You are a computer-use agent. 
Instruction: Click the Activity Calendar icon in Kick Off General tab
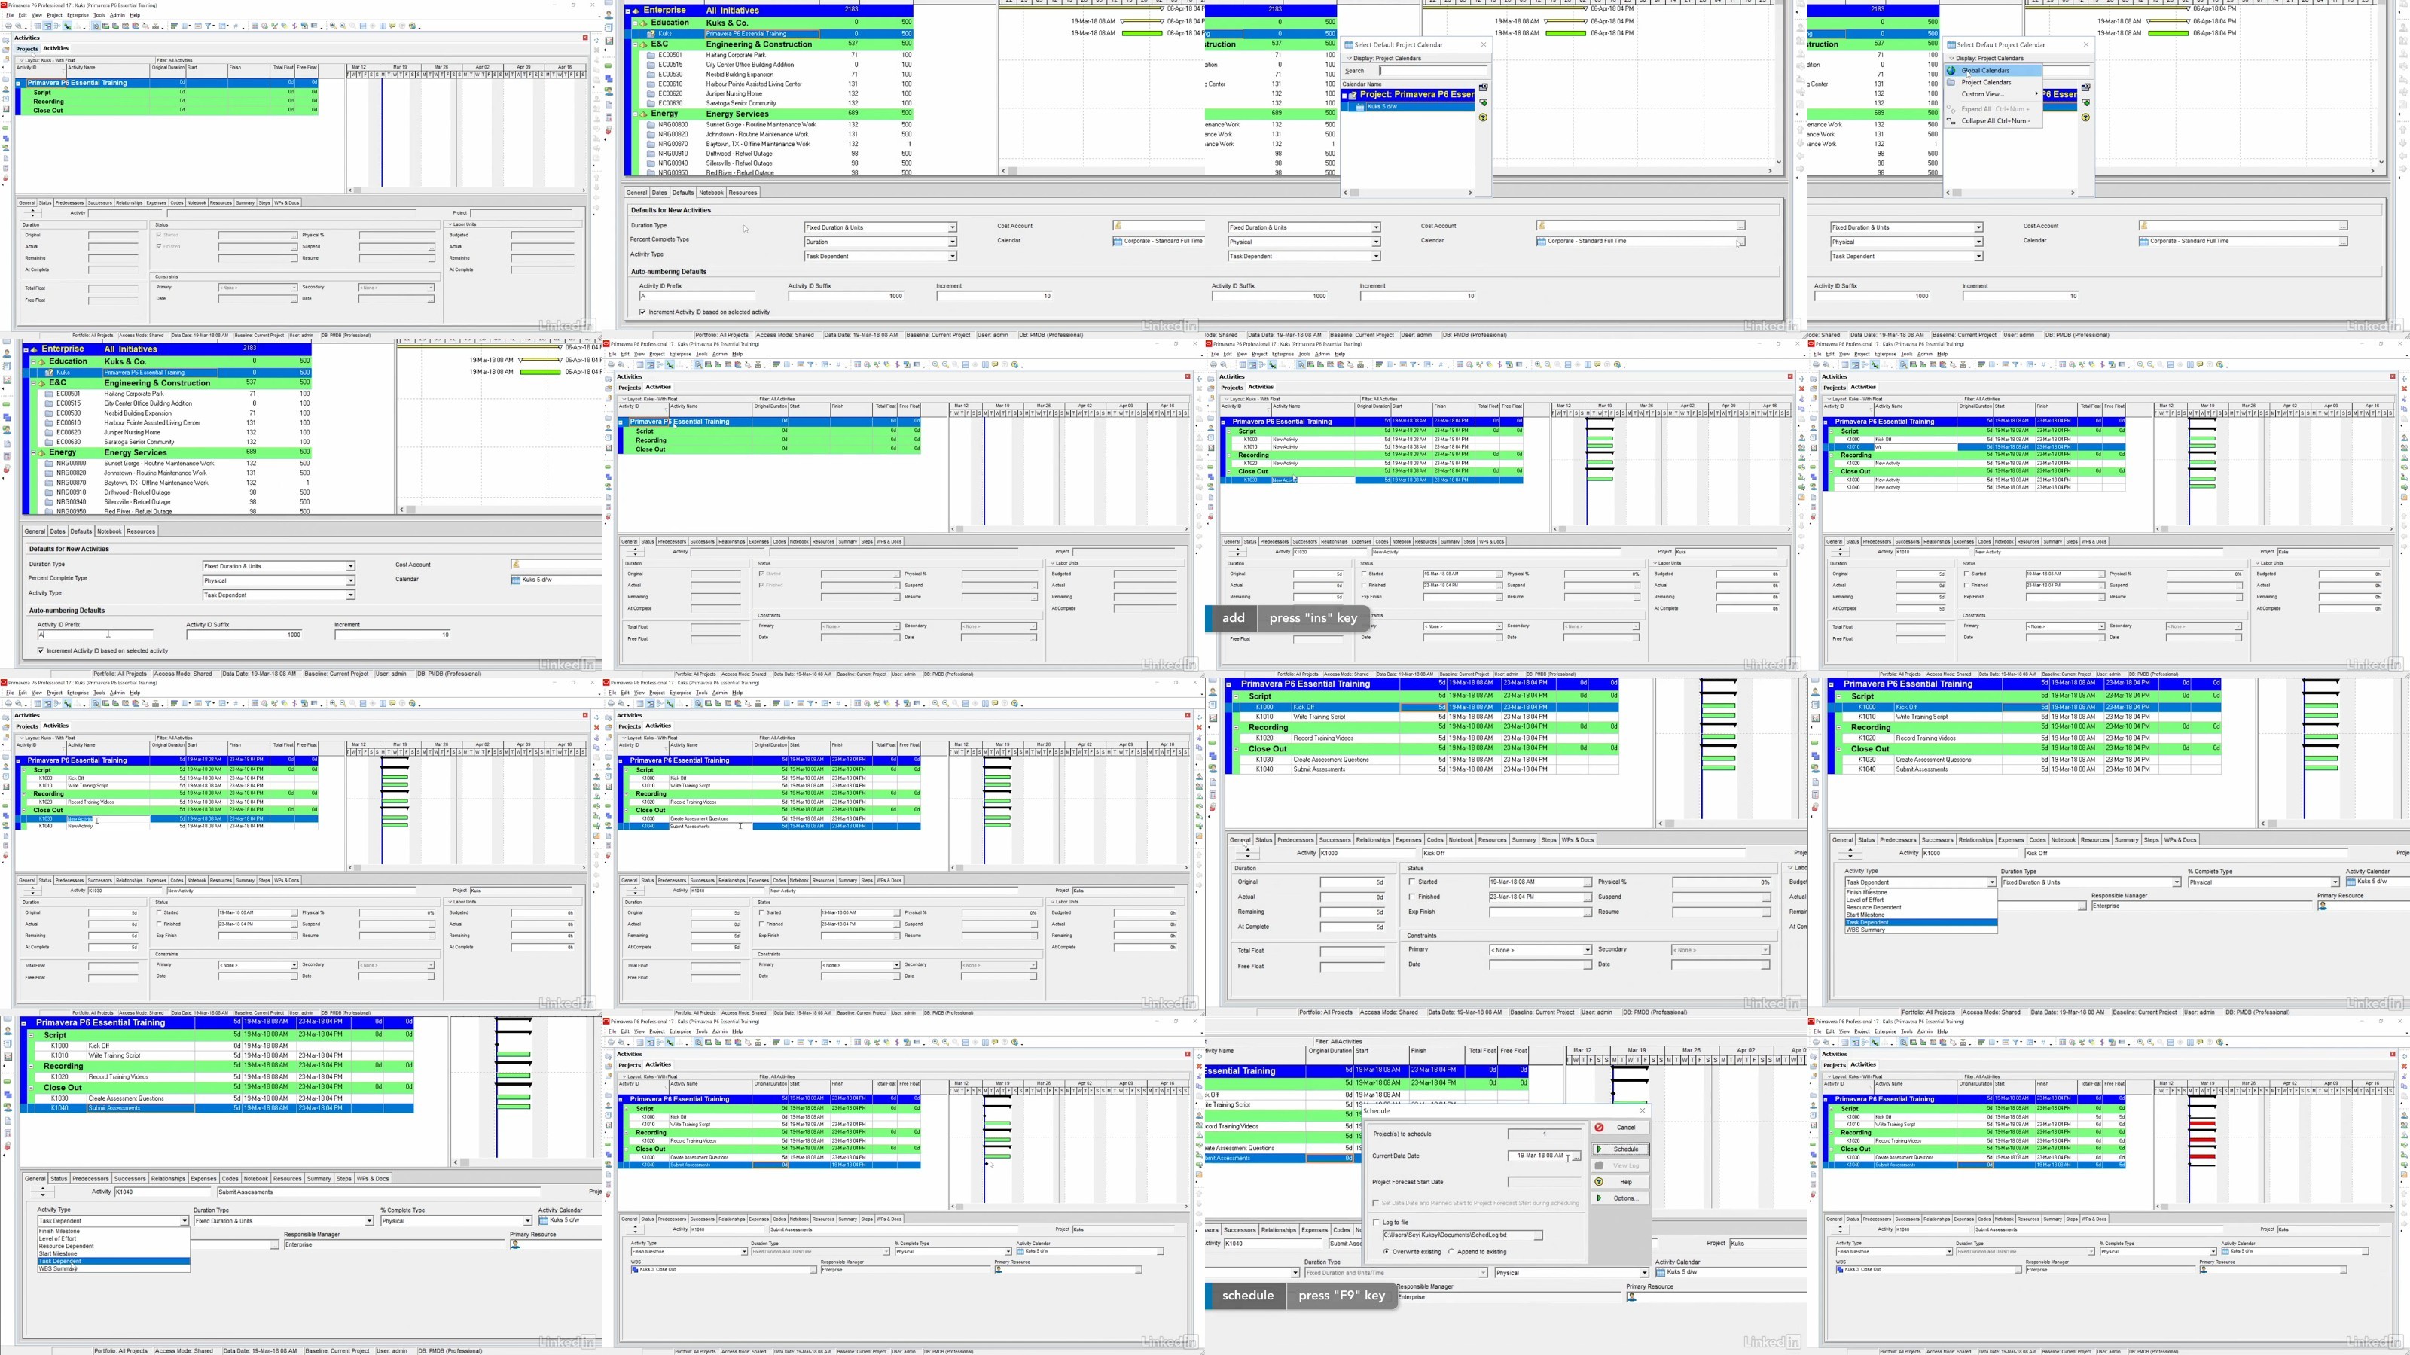pos(2351,882)
